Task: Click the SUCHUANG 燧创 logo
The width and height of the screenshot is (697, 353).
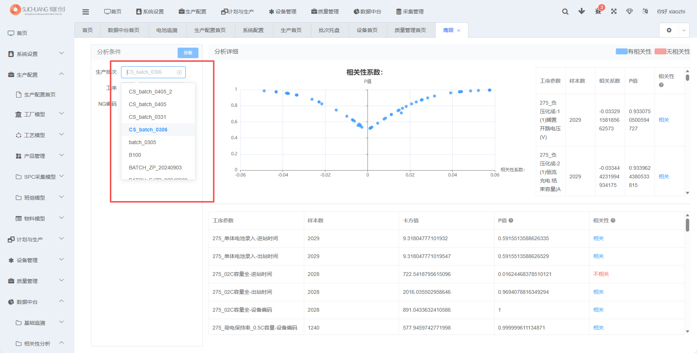Action: tap(37, 10)
